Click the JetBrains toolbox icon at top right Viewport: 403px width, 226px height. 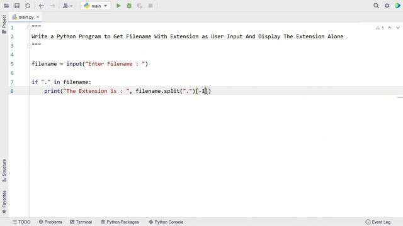click(397, 6)
